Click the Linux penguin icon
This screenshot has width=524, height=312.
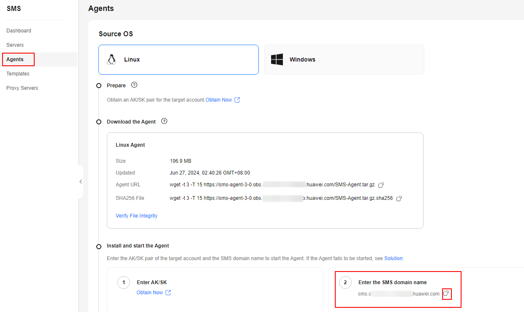coord(111,59)
